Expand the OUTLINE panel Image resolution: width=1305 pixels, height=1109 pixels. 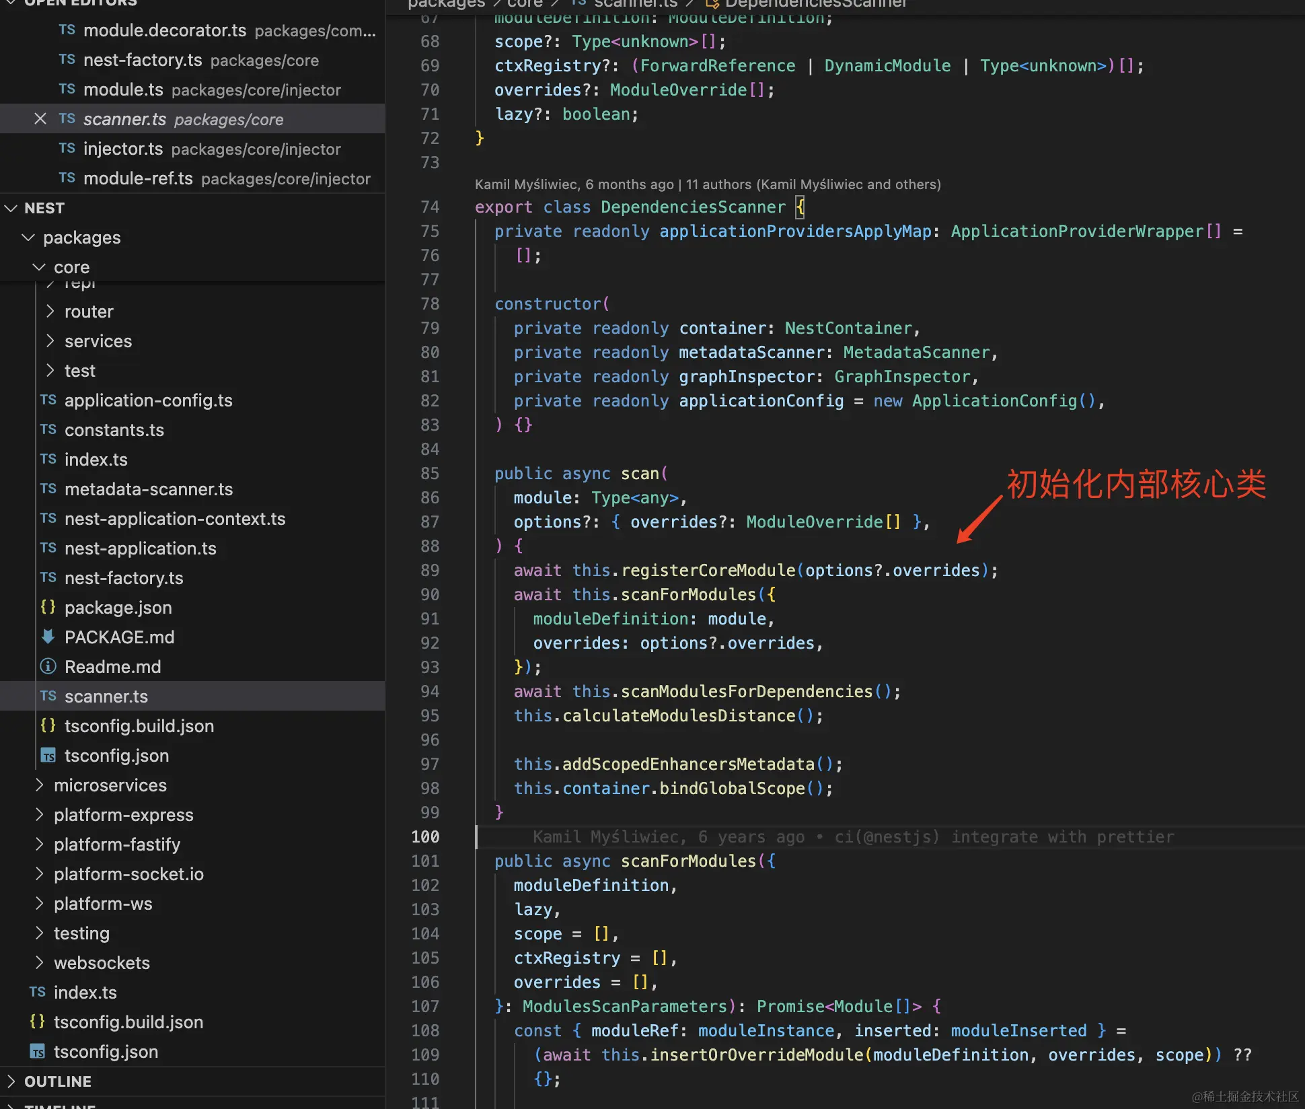click(11, 1081)
